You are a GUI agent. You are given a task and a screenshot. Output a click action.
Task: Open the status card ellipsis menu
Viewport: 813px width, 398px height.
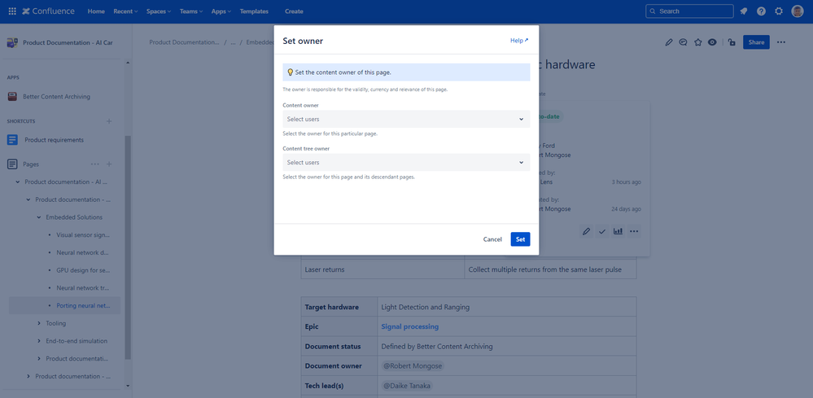tap(634, 231)
